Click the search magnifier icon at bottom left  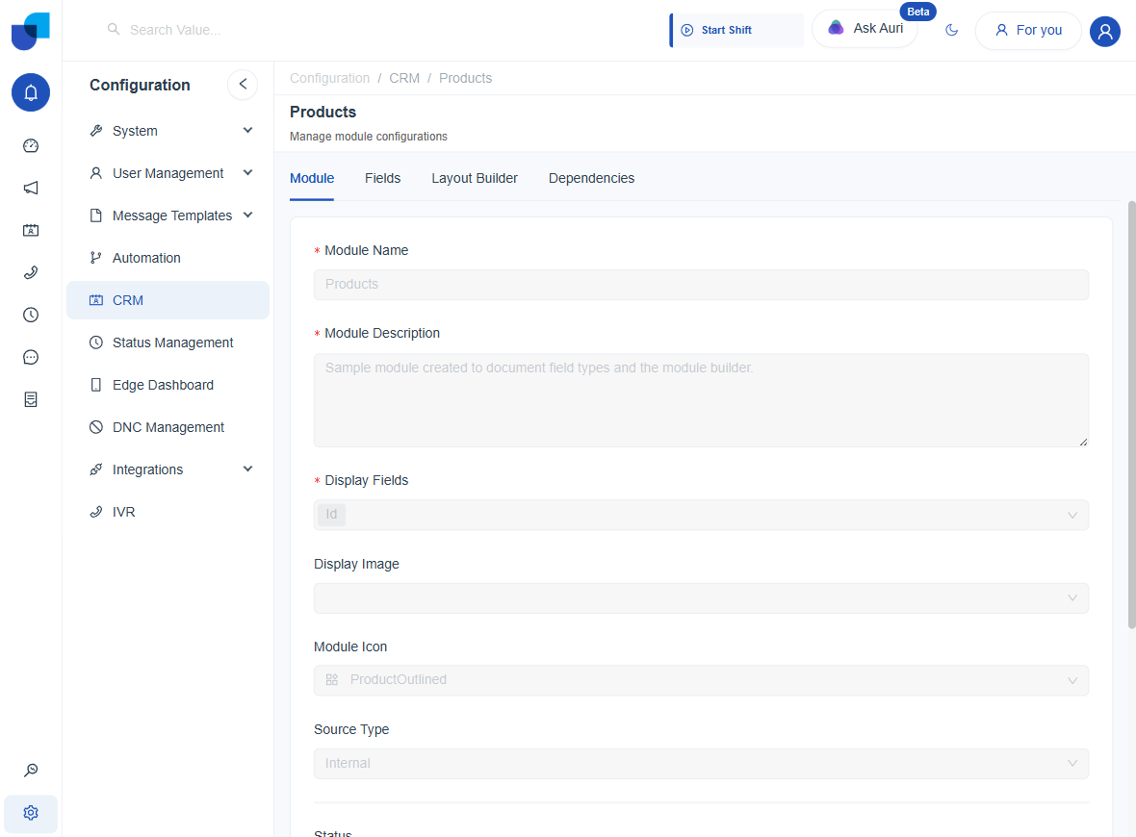coord(31,771)
